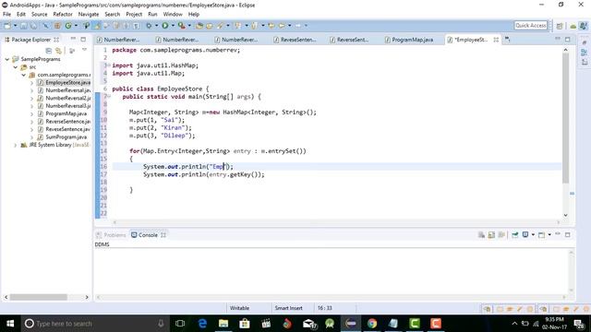Toggle Scroll Lock in Console toolbar
This screenshot has height=332, width=591.
pyautogui.click(x=491, y=235)
